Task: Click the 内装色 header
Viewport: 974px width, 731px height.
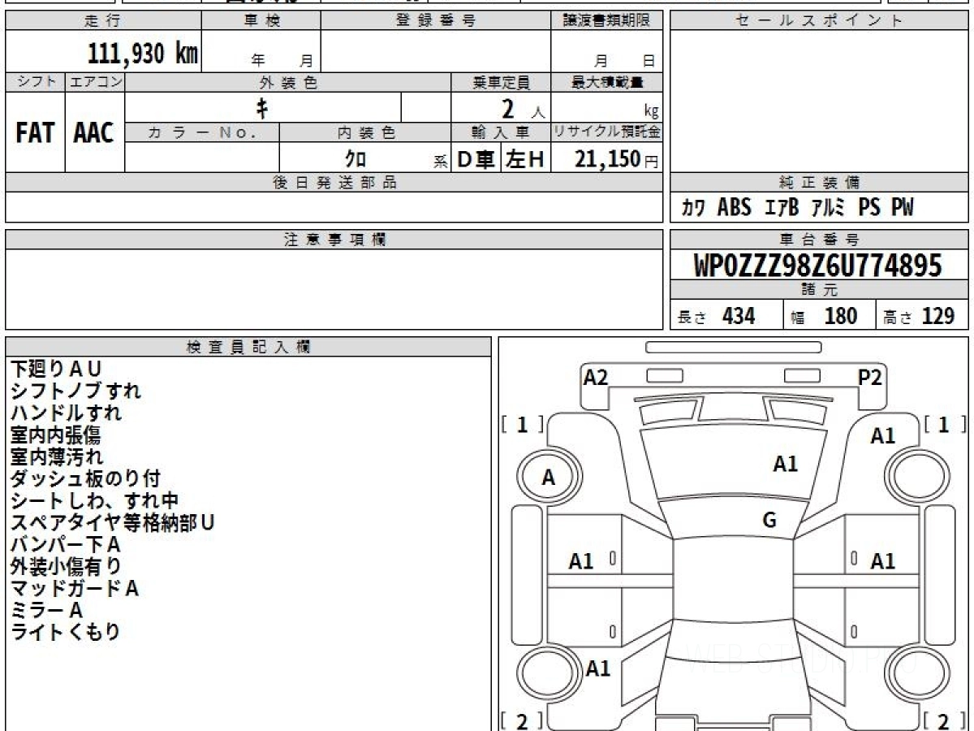Action: pyautogui.click(x=365, y=132)
